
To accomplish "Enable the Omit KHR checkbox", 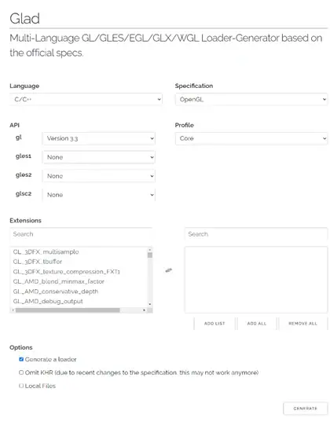I will coord(21,372).
